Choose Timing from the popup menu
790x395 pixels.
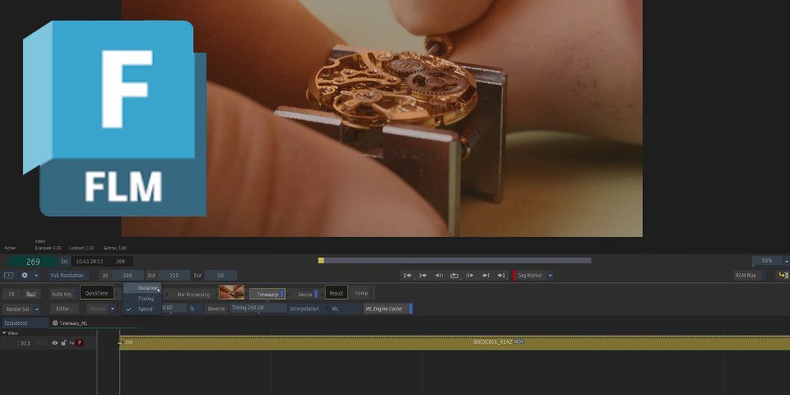pos(146,299)
